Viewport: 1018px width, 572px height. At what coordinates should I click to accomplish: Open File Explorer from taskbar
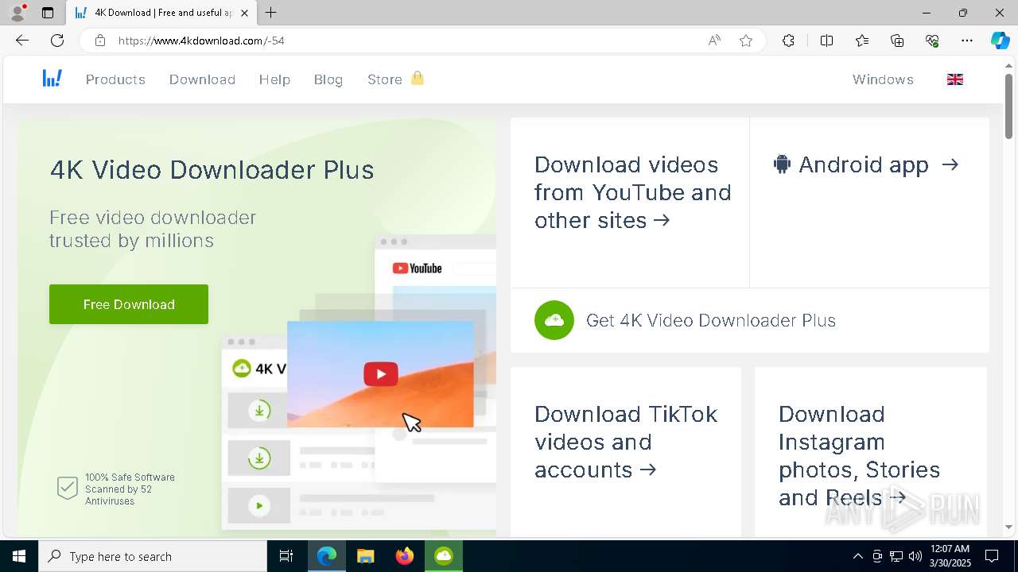pyautogui.click(x=366, y=556)
